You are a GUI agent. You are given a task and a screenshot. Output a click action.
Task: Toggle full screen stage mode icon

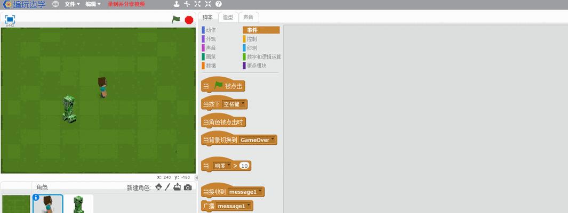pyautogui.click(x=10, y=20)
